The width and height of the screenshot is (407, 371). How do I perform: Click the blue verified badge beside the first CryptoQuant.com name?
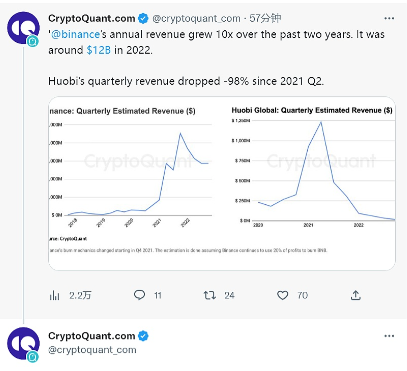click(x=143, y=18)
